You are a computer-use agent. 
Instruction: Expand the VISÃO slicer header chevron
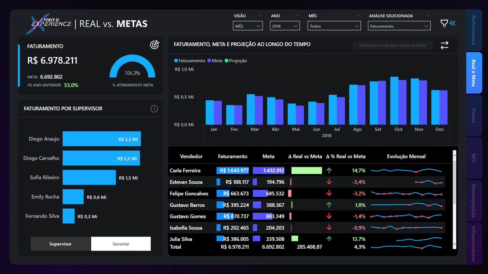pos(260,16)
